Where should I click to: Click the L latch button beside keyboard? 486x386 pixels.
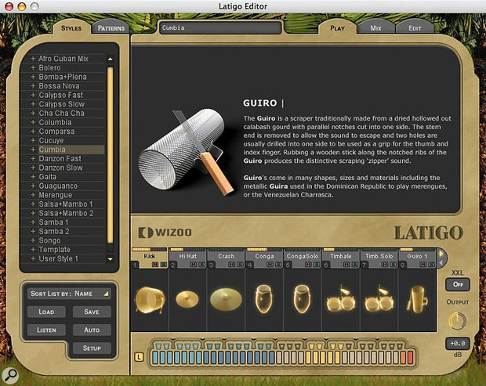139,357
